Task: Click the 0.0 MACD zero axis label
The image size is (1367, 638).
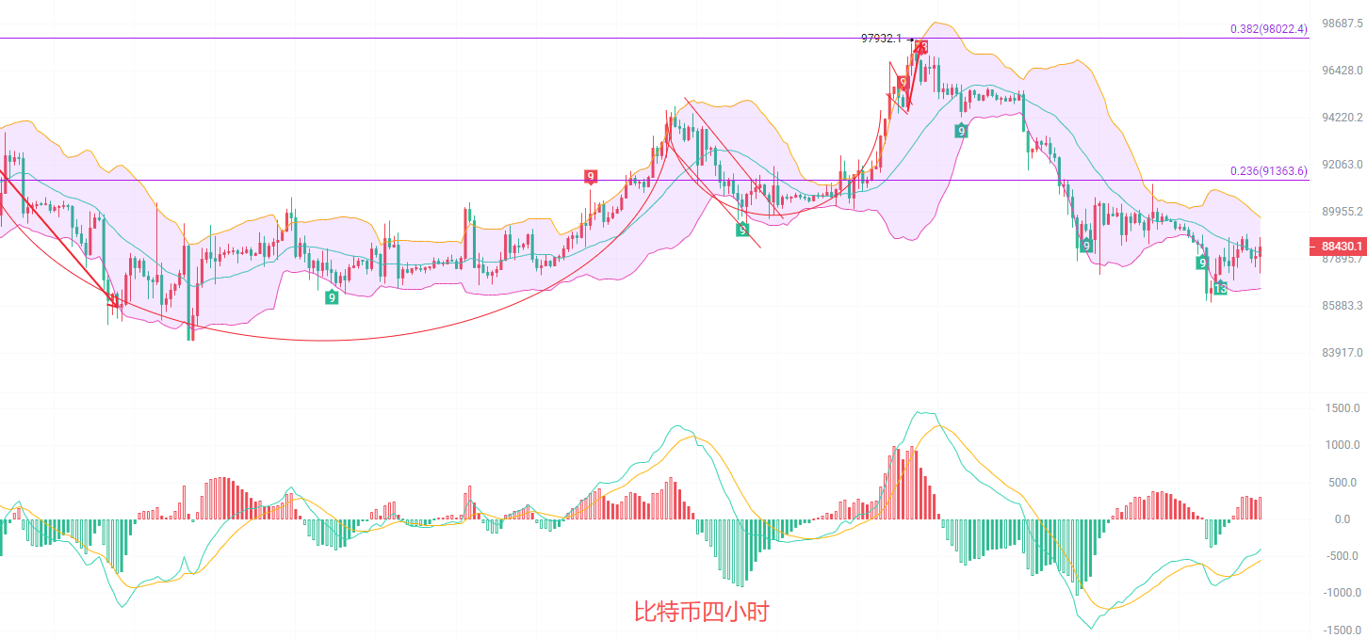Action: [x=1342, y=519]
